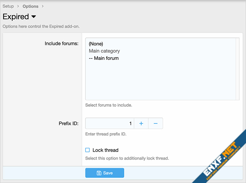Click the floppy disk save icon

[99, 173]
